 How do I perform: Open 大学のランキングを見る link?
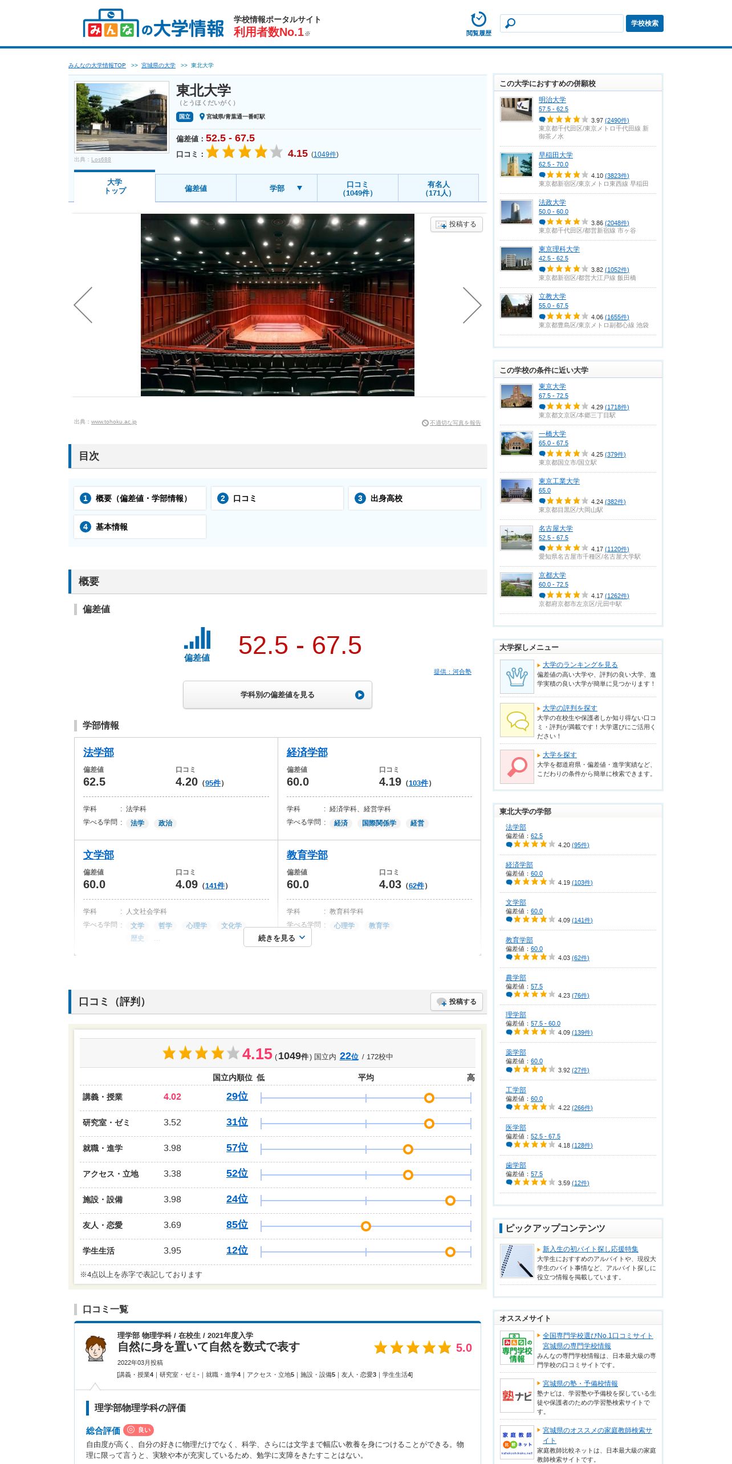(x=580, y=665)
